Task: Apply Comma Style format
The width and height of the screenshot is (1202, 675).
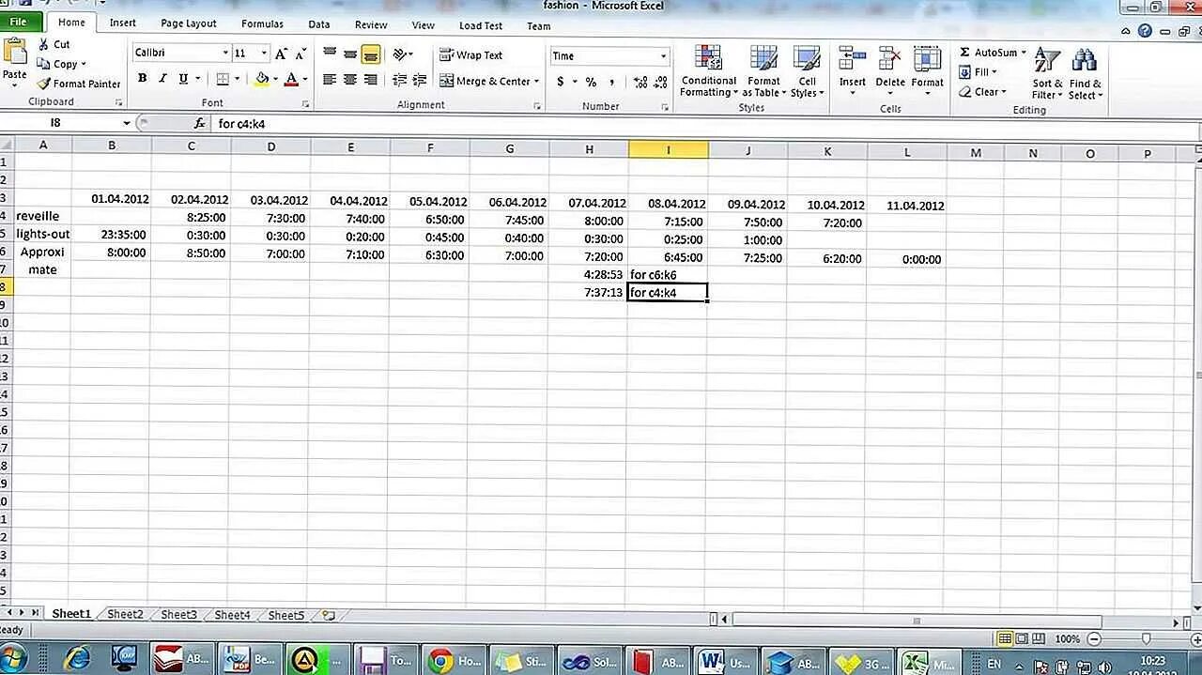Action: pyautogui.click(x=612, y=82)
